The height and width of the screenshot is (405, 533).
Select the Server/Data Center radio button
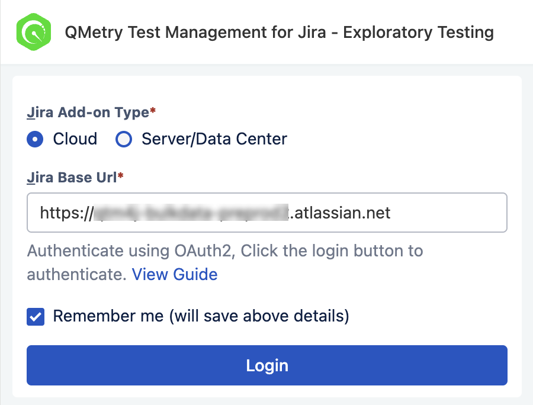[124, 139]
